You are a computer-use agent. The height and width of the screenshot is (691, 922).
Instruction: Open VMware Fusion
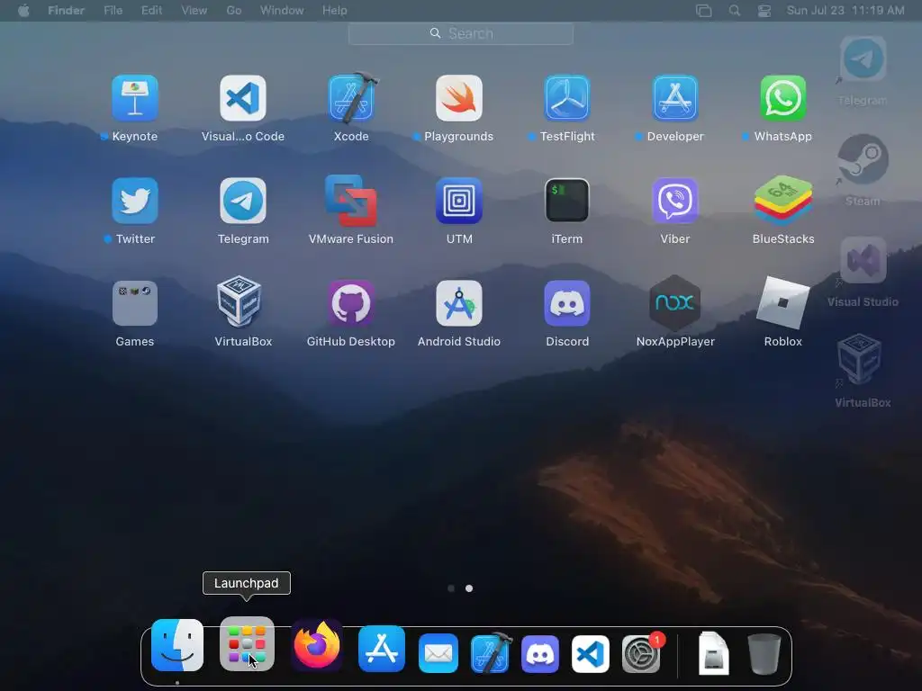pyautogui.click(x=351, y=201)
